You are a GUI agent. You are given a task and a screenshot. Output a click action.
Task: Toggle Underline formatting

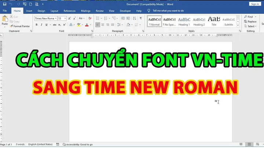click(x=46, y=25)
